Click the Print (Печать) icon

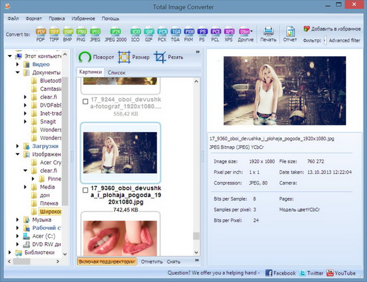tap(268, 33)
